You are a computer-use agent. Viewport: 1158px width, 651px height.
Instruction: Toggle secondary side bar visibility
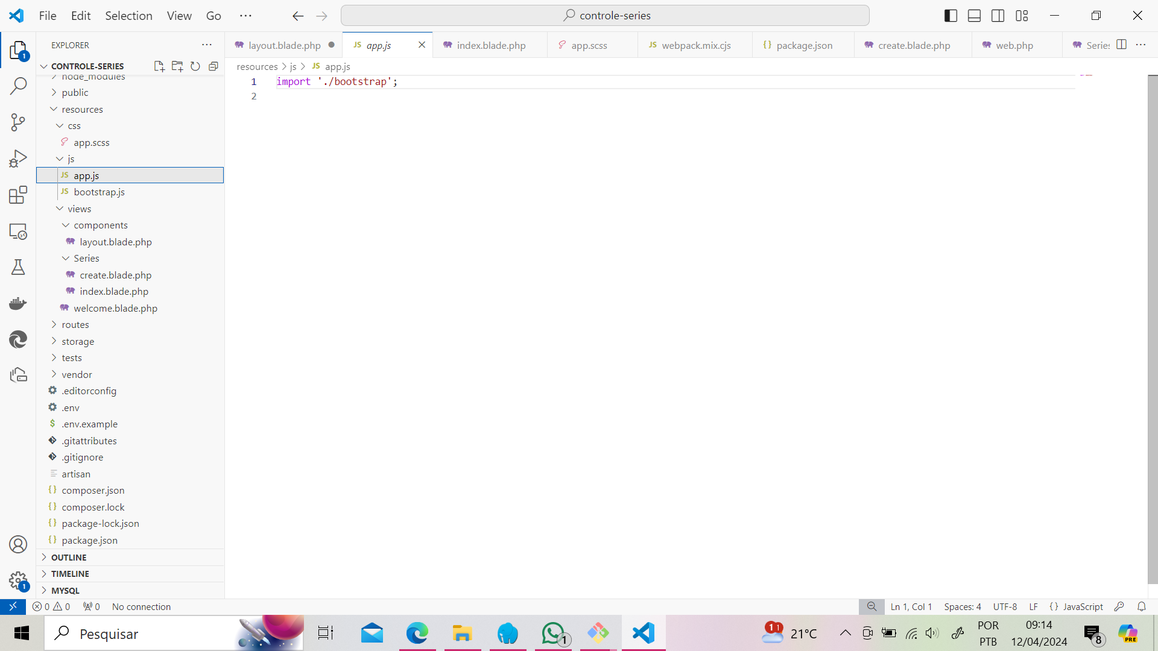coord(998,16)
